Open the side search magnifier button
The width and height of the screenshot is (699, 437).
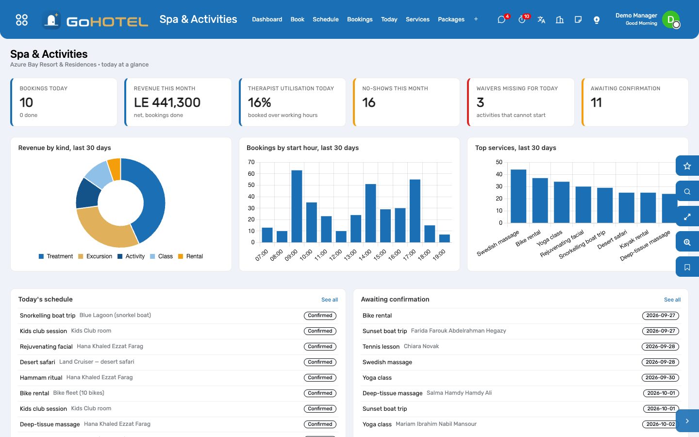tap(687, 191)
